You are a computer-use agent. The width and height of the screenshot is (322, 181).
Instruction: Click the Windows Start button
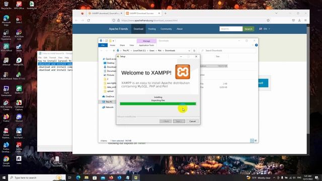point(4,177)
